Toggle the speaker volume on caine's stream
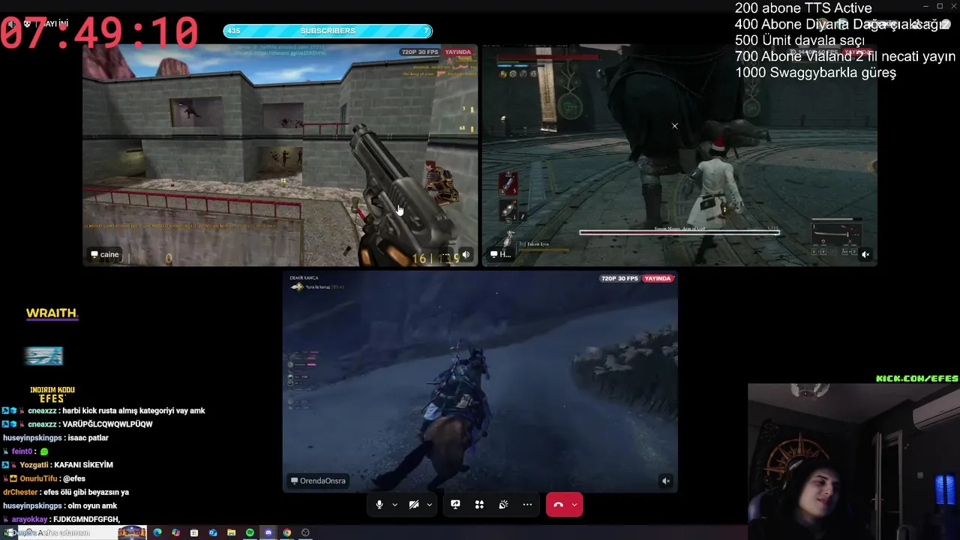The height and width of the screenshot is (540, 960). 466,255
